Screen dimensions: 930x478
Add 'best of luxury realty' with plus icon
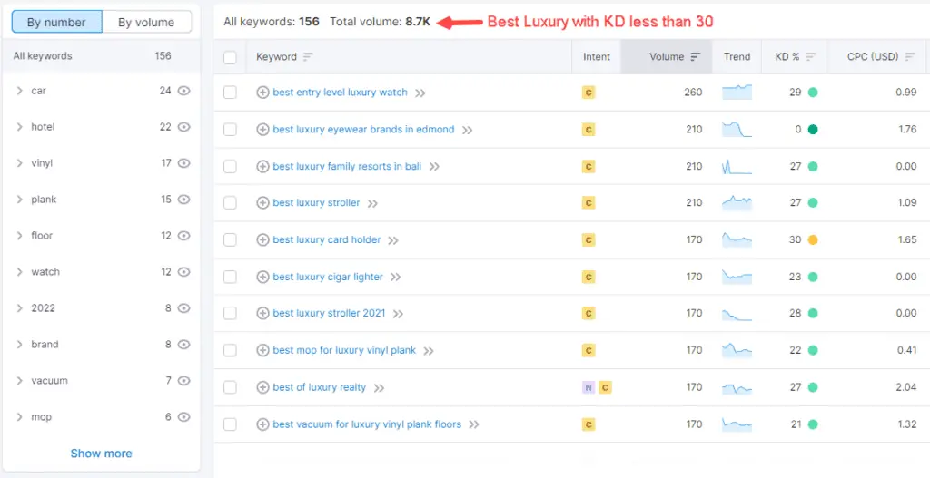(262, 387)
